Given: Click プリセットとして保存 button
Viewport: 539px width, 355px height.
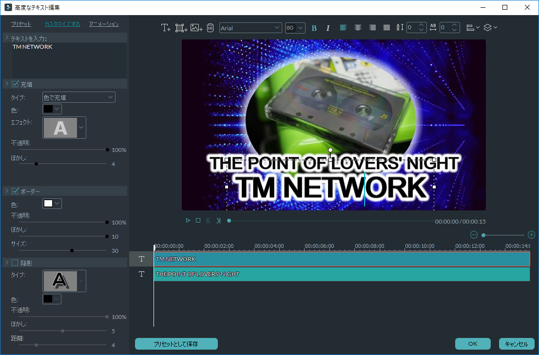Looking at the screenshot, I should point(176,344).
